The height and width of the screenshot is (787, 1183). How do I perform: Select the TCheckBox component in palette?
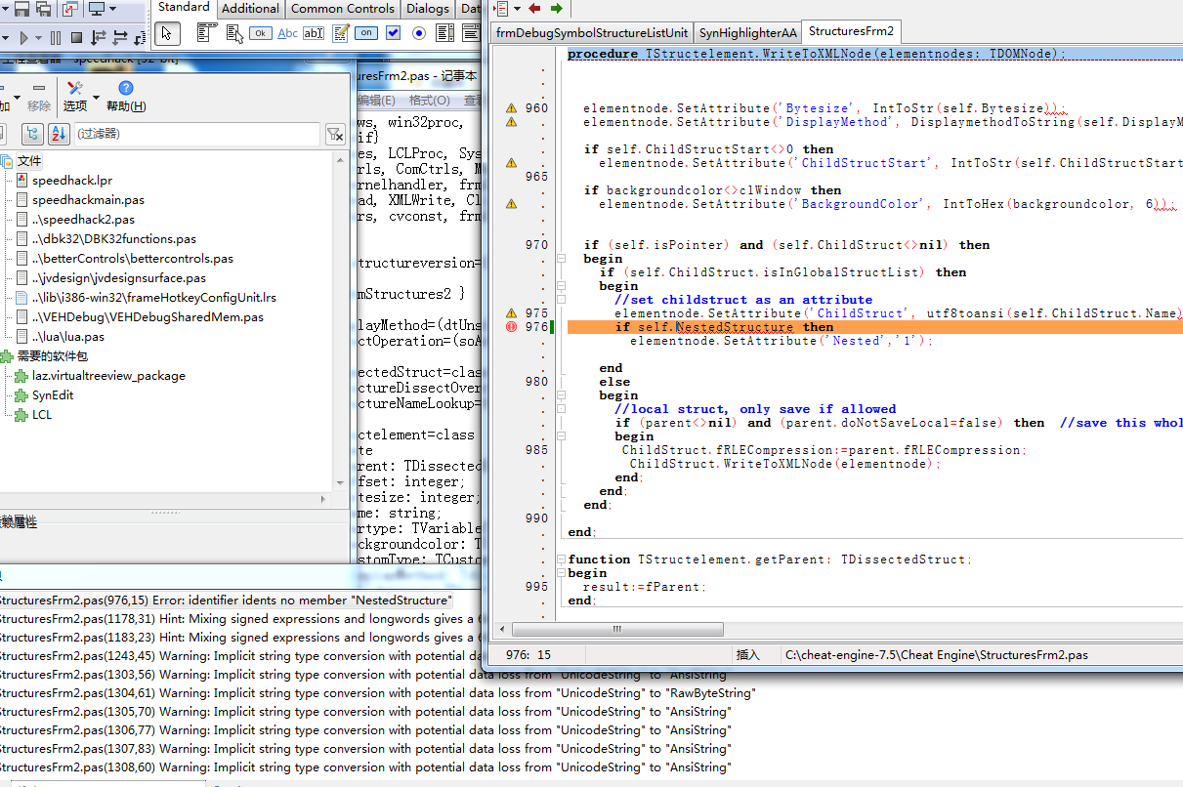393,33
